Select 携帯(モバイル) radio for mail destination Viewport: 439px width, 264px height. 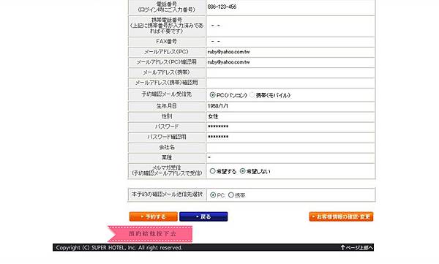click(252, 95)
